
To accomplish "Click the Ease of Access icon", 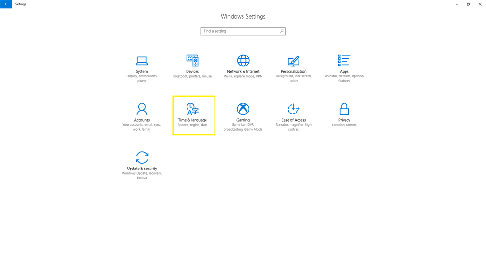I will tap(293, 109).
